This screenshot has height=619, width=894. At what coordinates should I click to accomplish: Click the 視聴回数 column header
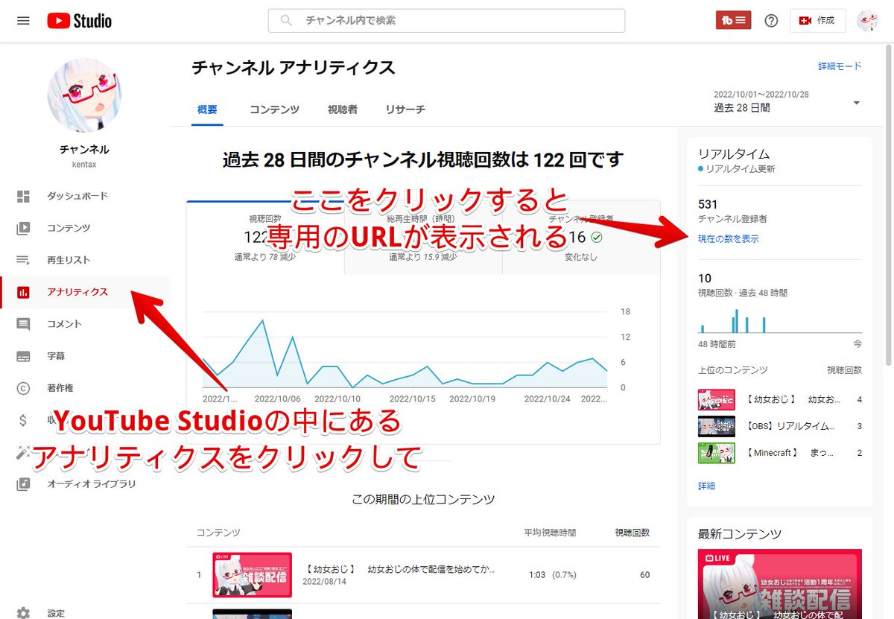tap(632, 533)
